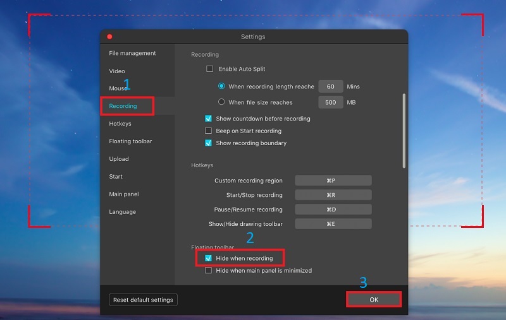Uncheck Hide when recording option
Screen dimensions: 506x320
[209, 258]
